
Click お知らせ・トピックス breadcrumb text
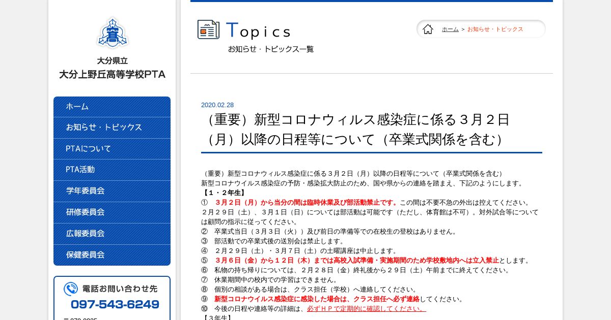[495, 29]
